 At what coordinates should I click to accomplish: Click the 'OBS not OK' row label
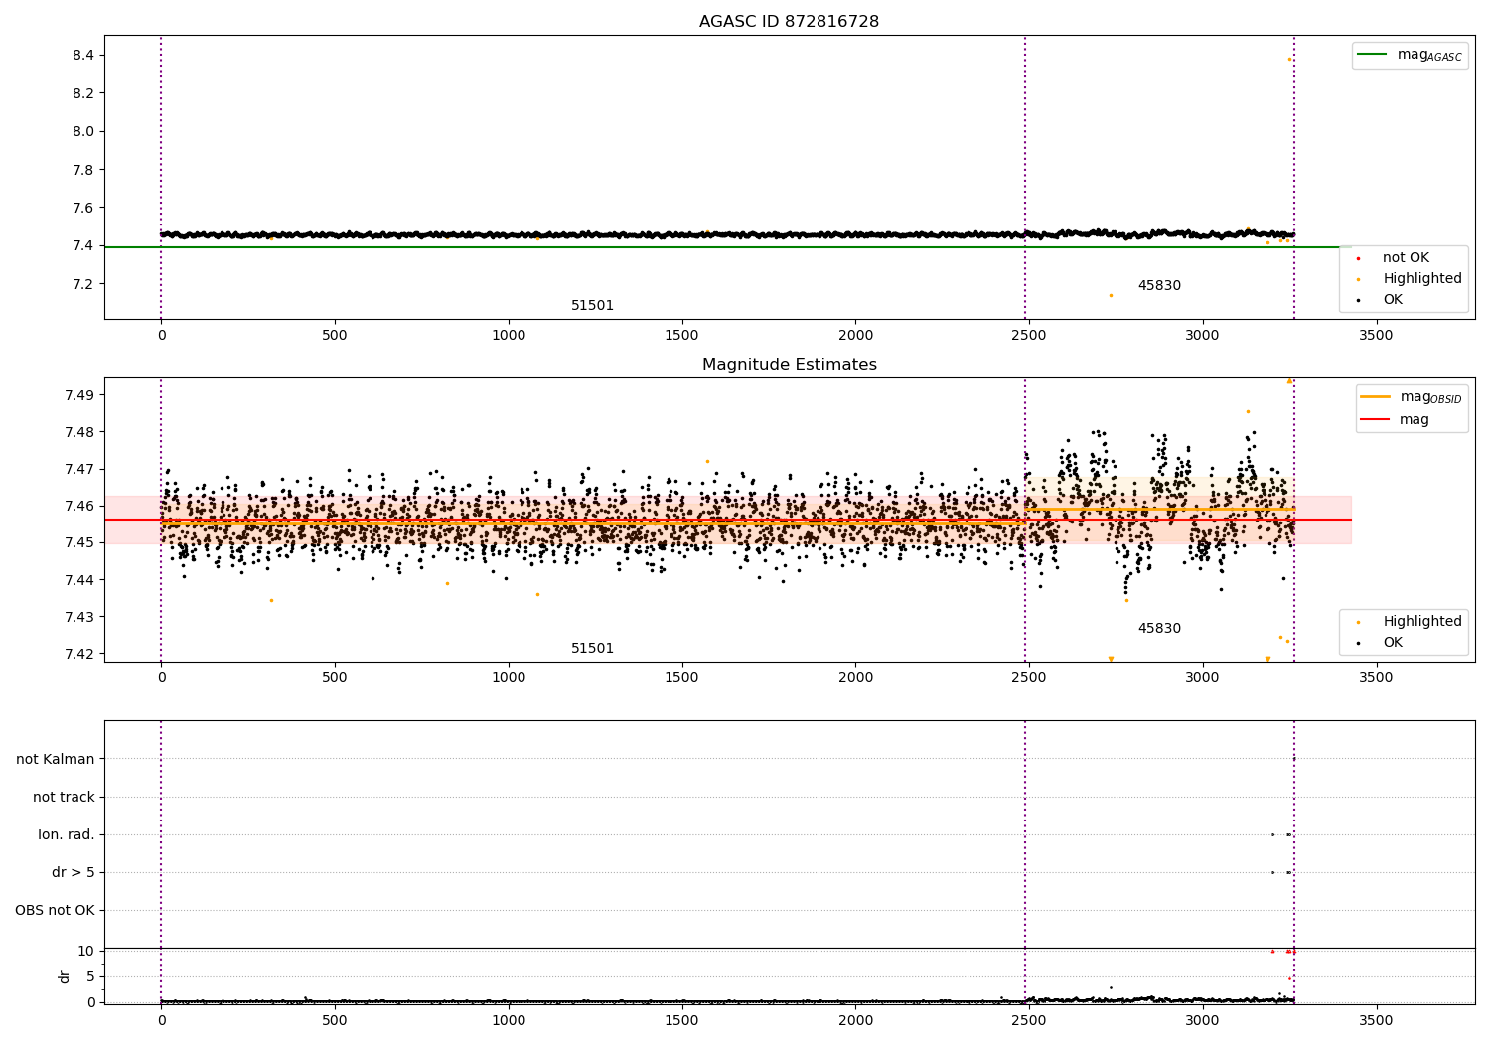[55, 910]
